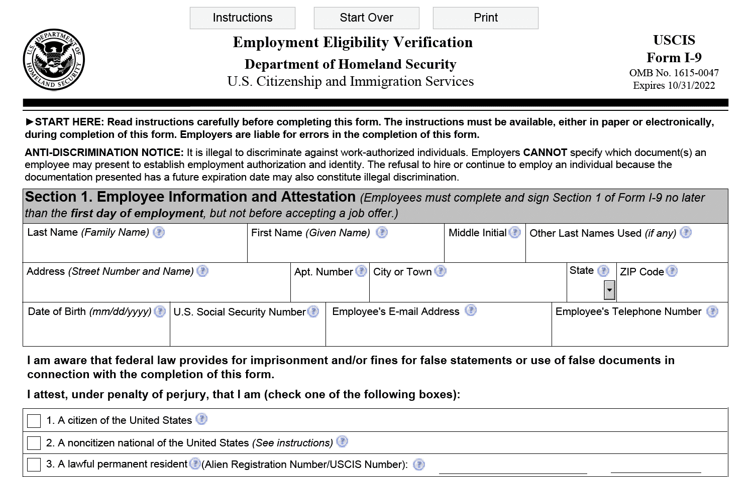Show help for Employee's Telephone Number
756x477 pixels.
(x=712, y=311)
